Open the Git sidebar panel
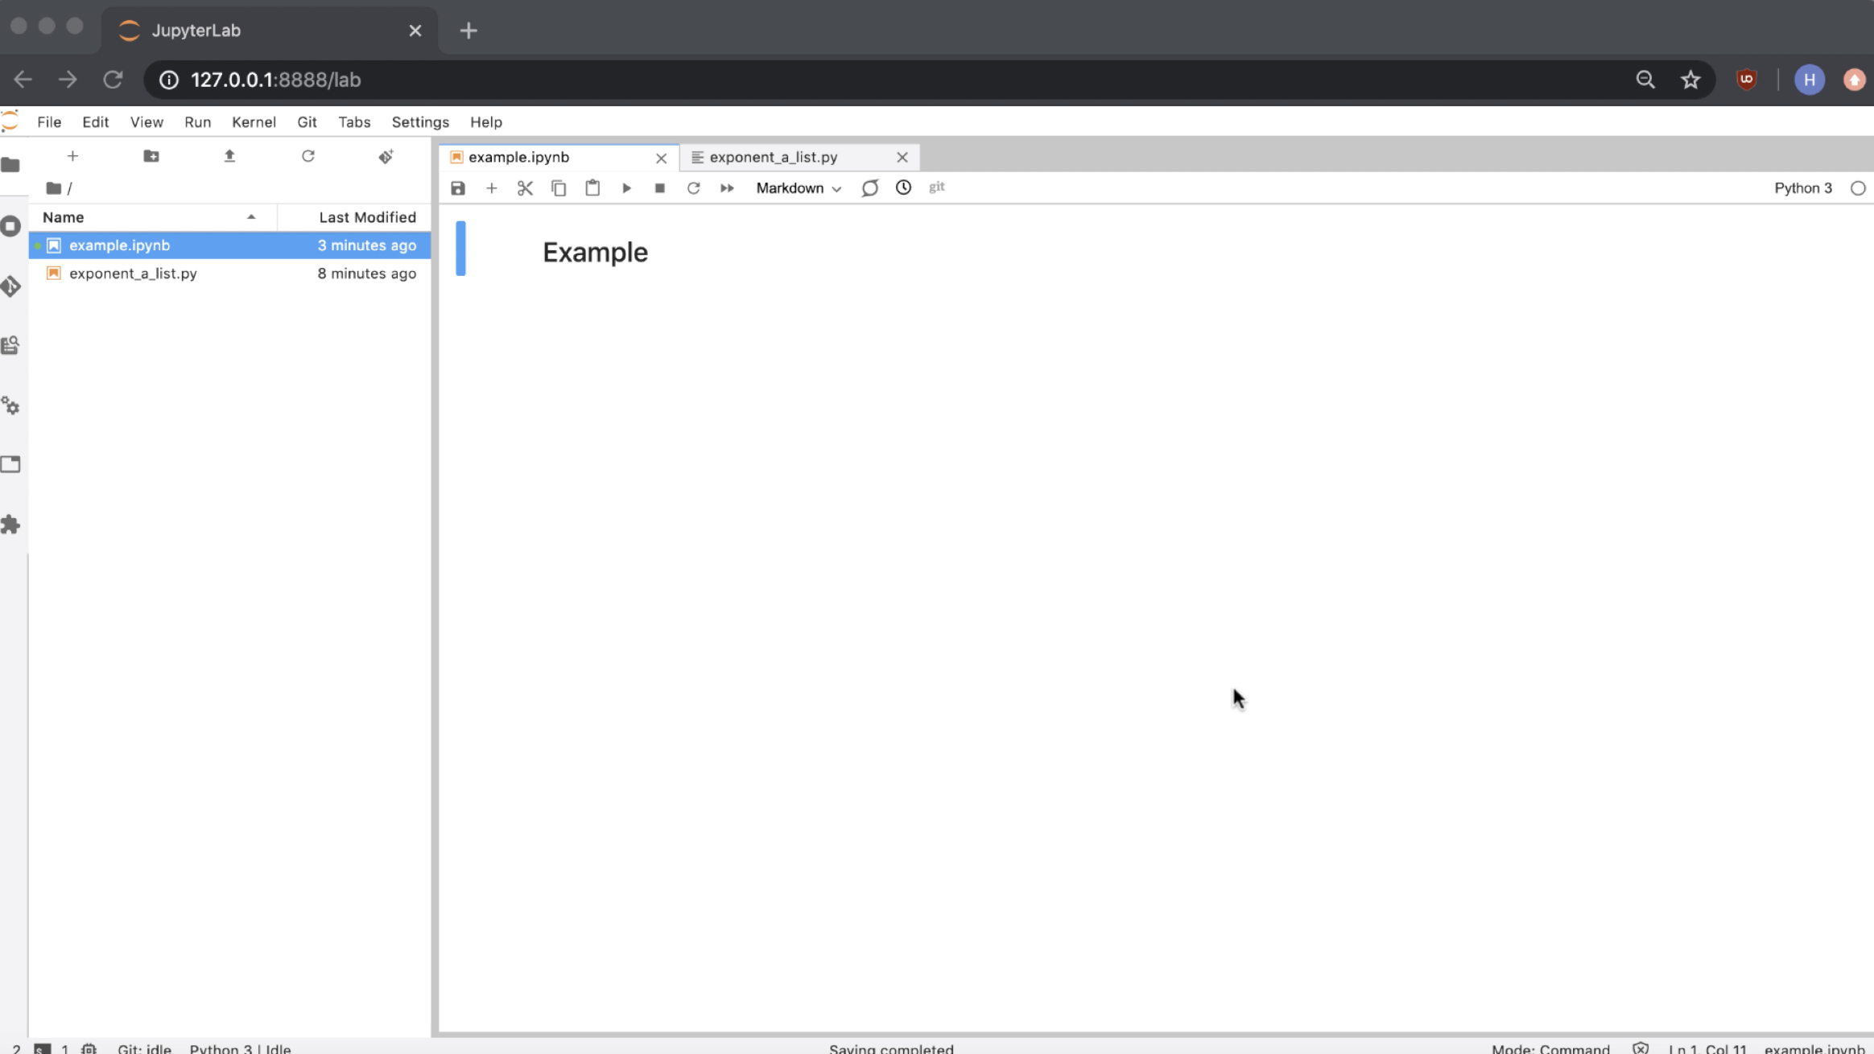The image size is (1874, 1054). coord(11,287)
